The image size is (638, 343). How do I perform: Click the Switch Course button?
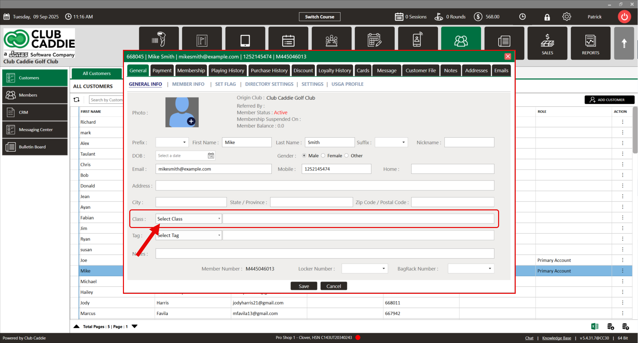[320, 17]
